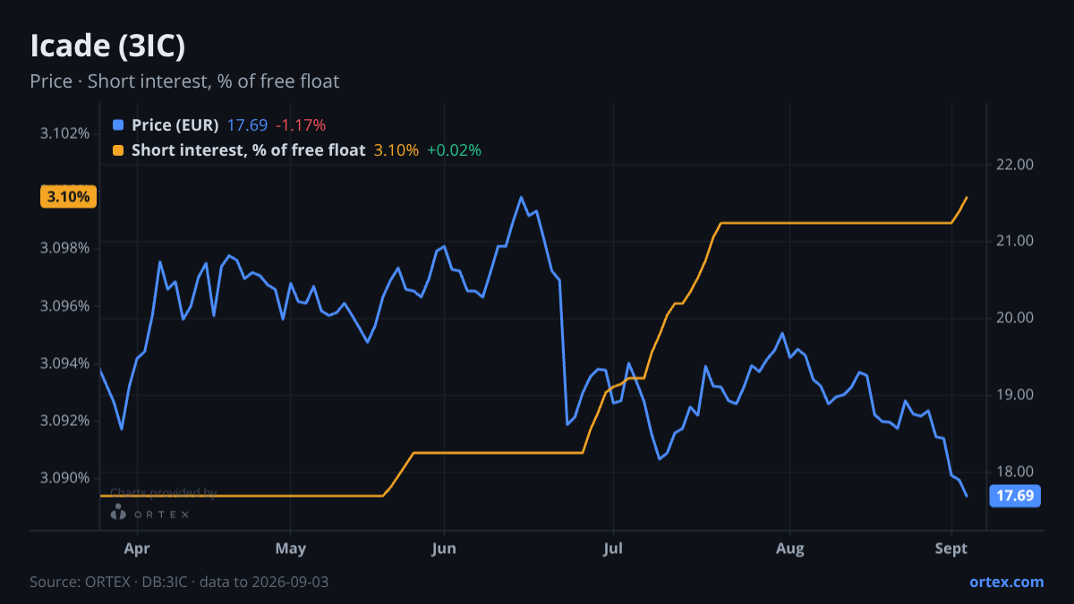Click the subtitle Price · Short interest, % of free float
1074x604 pixels.
[x=184, y=81]
